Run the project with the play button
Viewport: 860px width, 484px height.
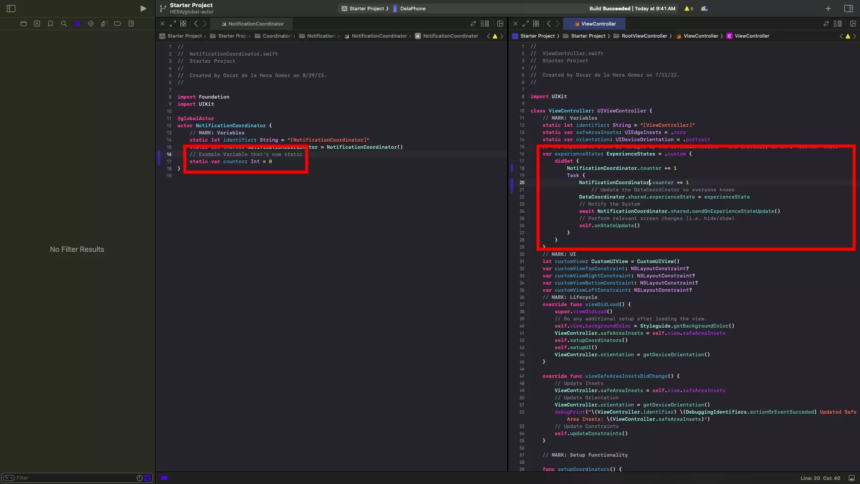(143, 9)
